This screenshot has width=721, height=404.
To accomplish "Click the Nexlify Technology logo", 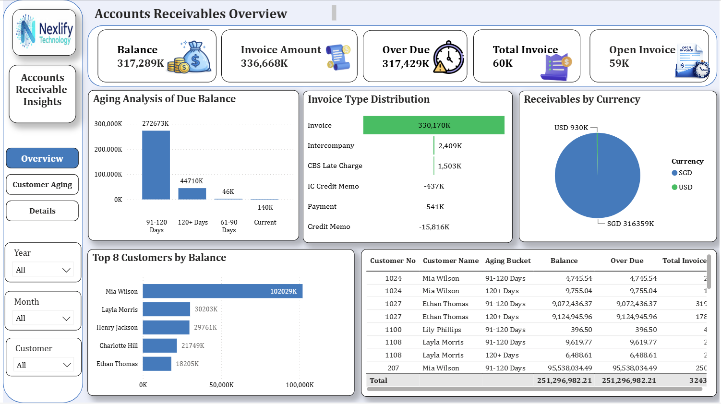I will [44, 32].
